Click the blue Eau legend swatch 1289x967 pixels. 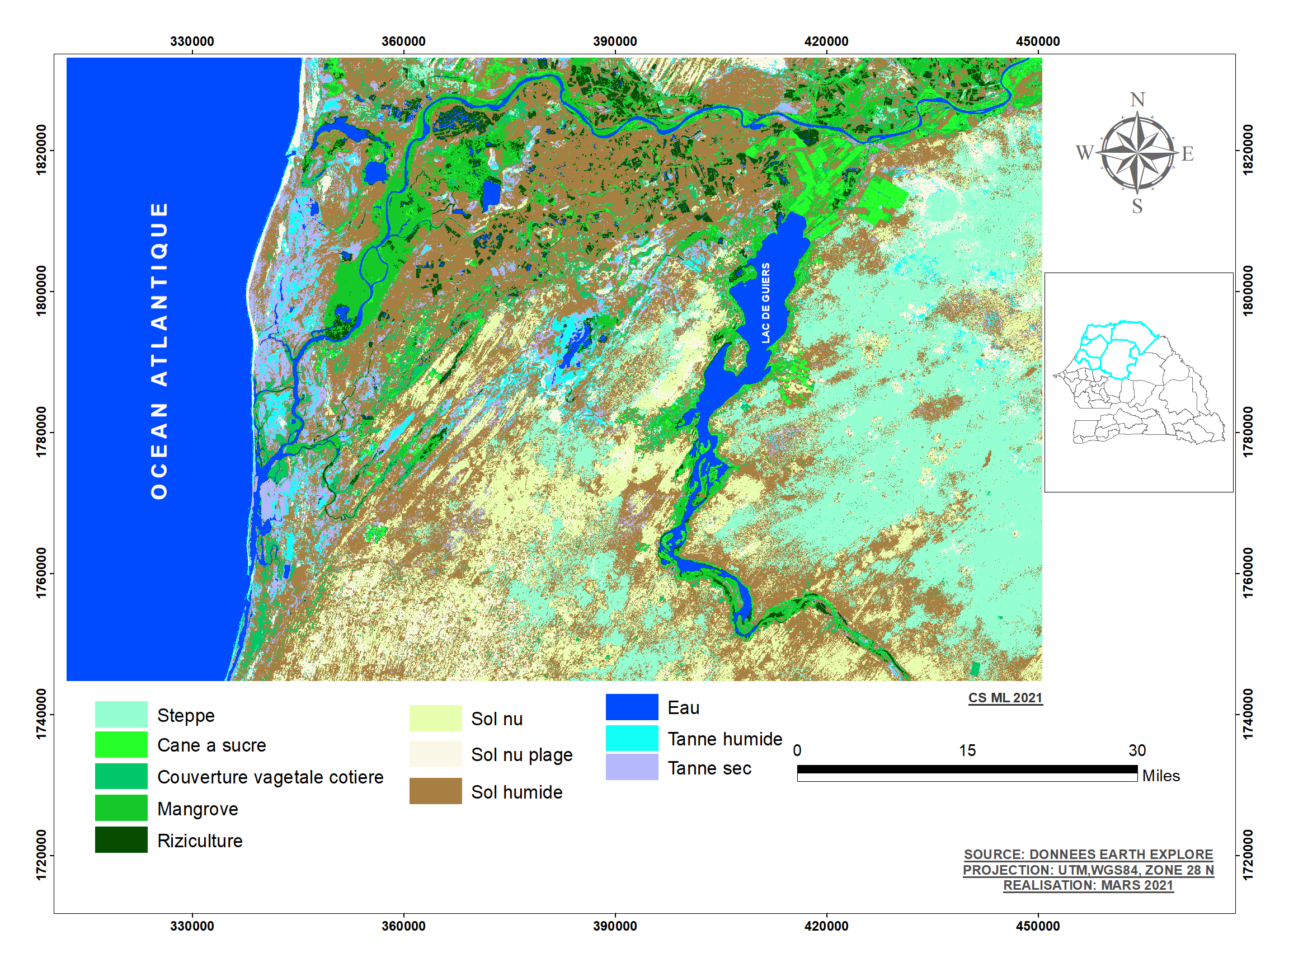(x=632, y=707)
